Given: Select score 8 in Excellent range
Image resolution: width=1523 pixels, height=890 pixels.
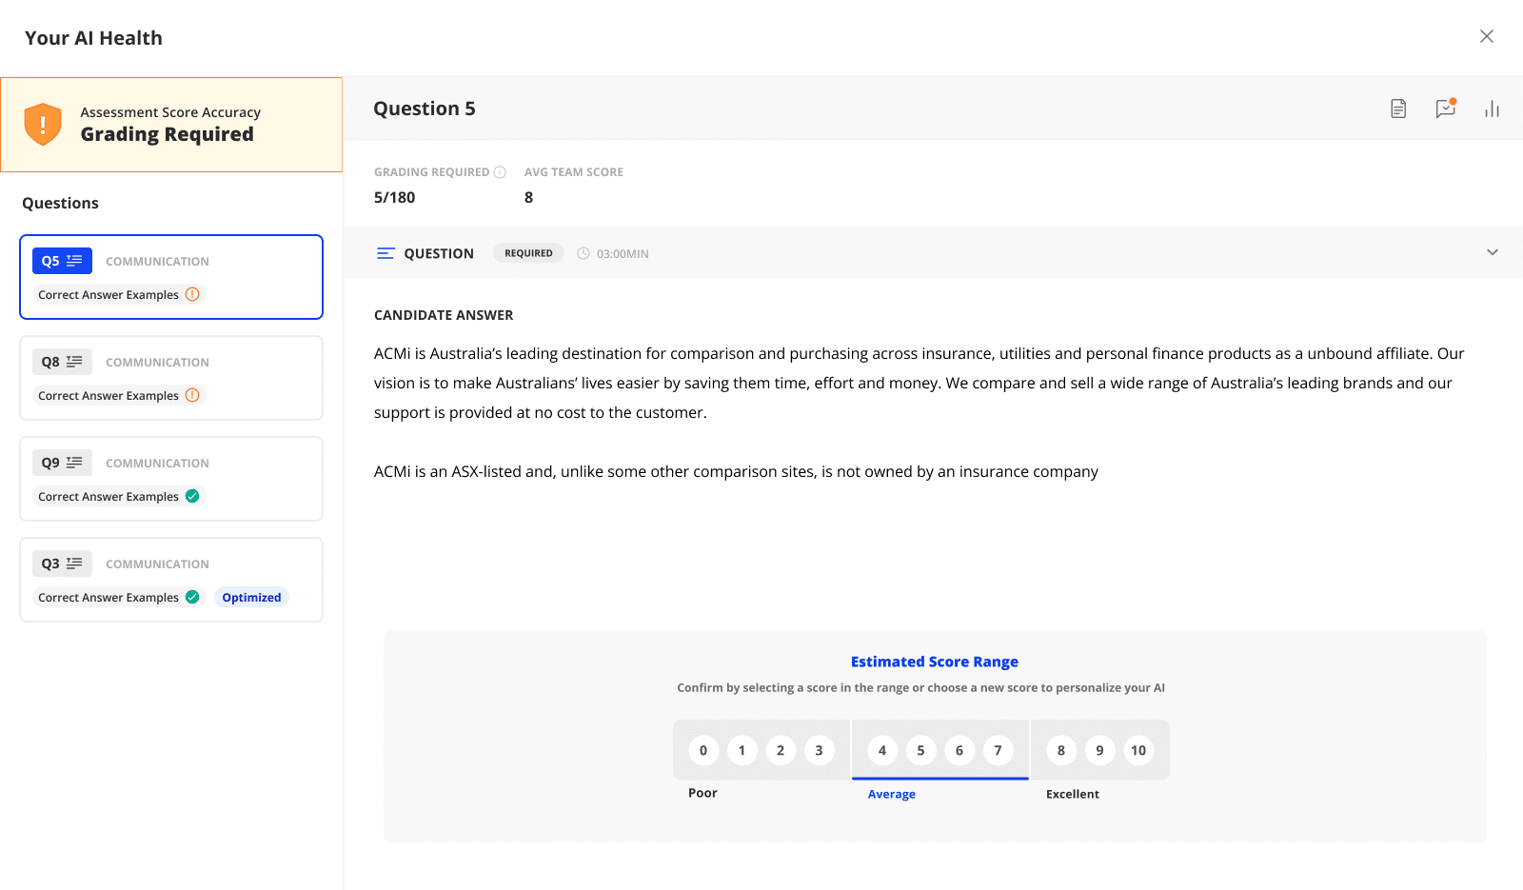Looking at the screenshot, I should [x=1061, y=750].
